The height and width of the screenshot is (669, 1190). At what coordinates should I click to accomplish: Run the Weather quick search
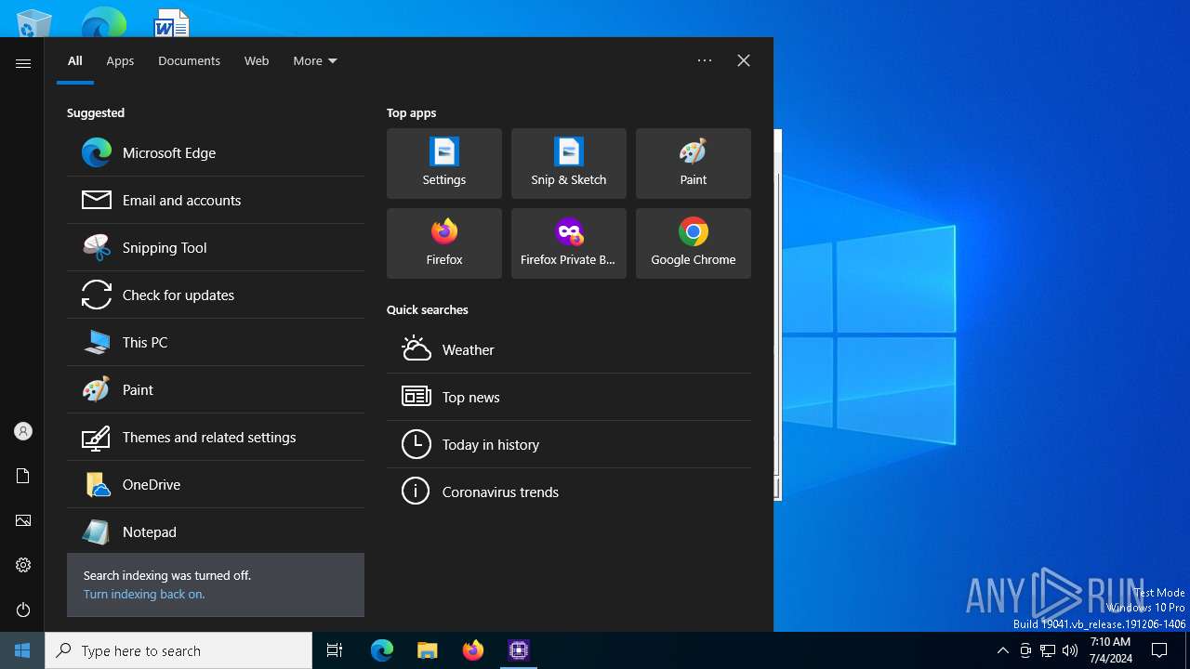[x=569, y=349]
